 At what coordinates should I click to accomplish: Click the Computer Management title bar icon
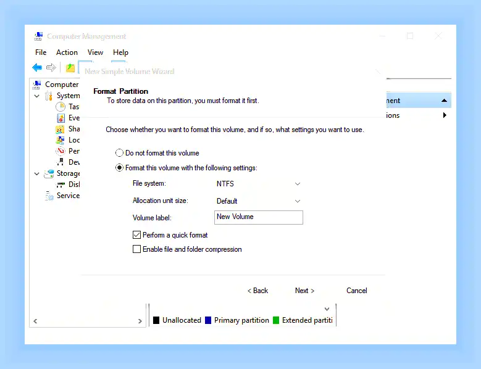pos(38,36)
